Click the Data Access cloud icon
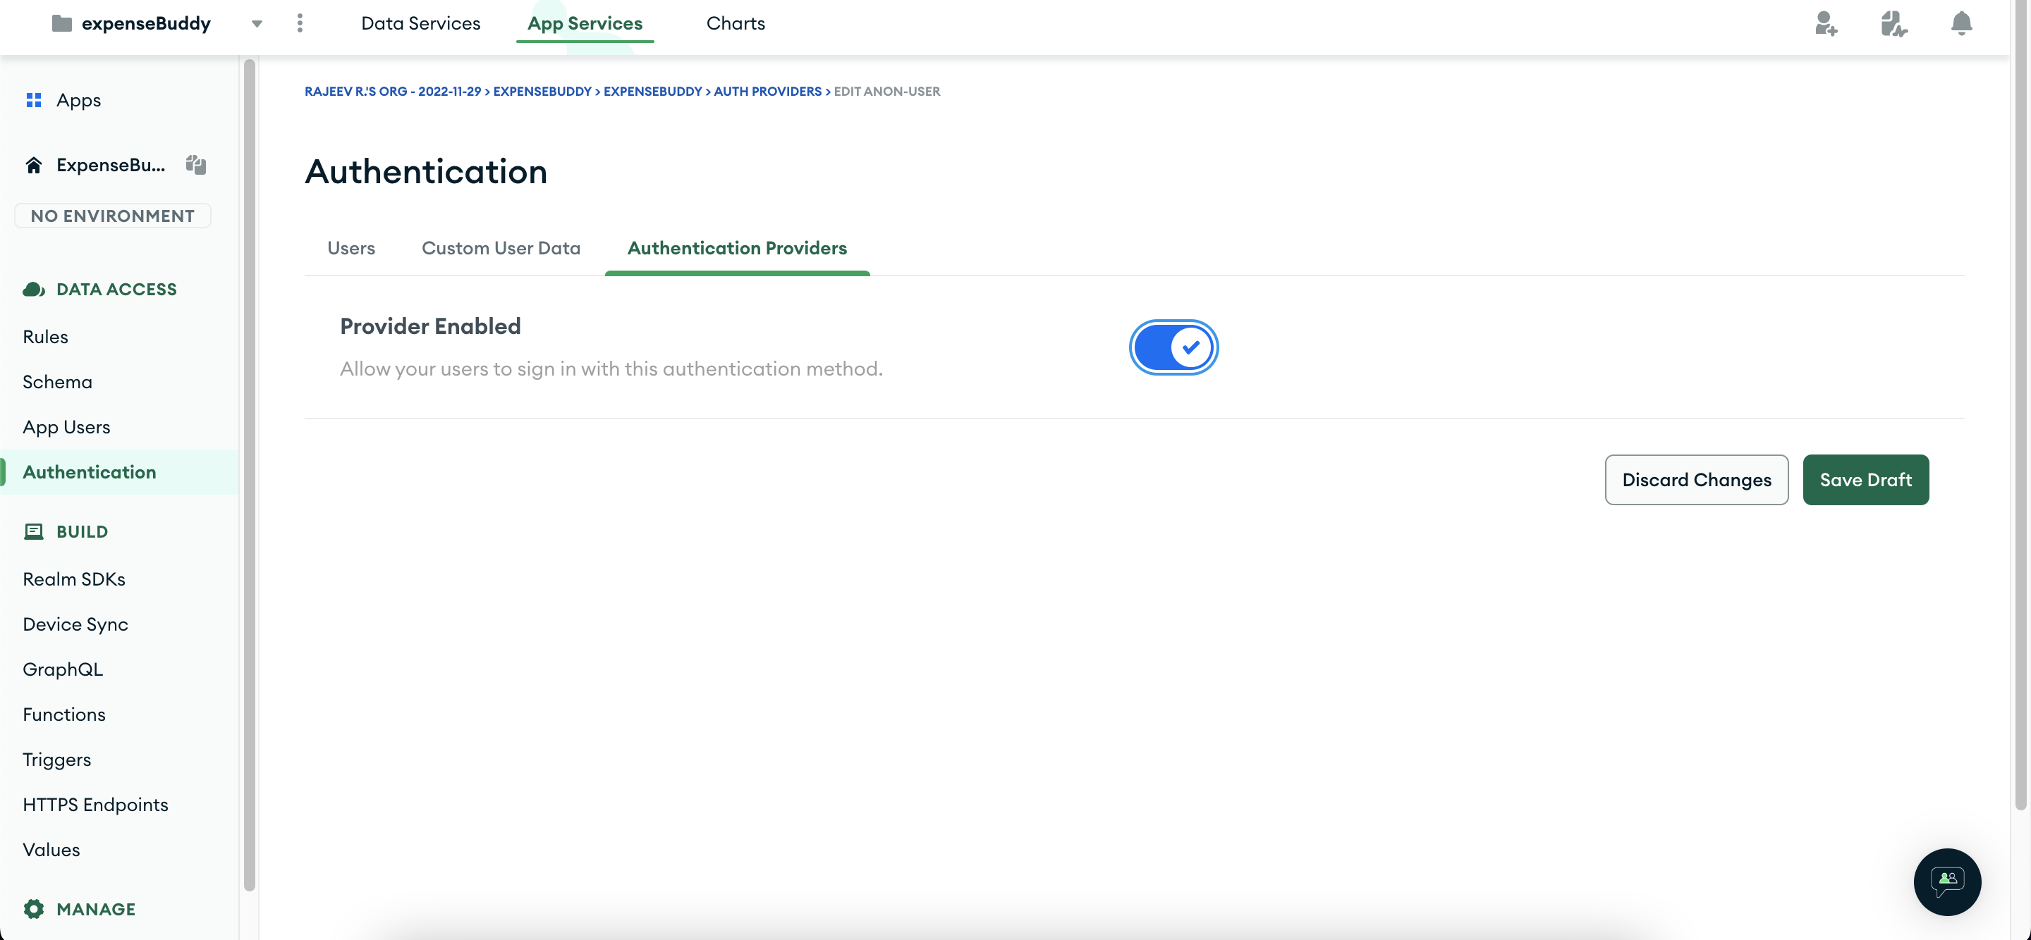2031x940 pixels. (x=33, y=289)
